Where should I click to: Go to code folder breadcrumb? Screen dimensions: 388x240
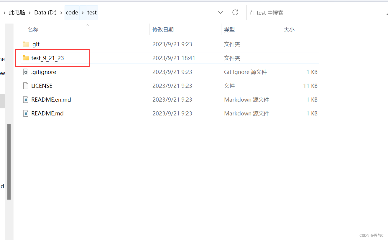(72, 13)
